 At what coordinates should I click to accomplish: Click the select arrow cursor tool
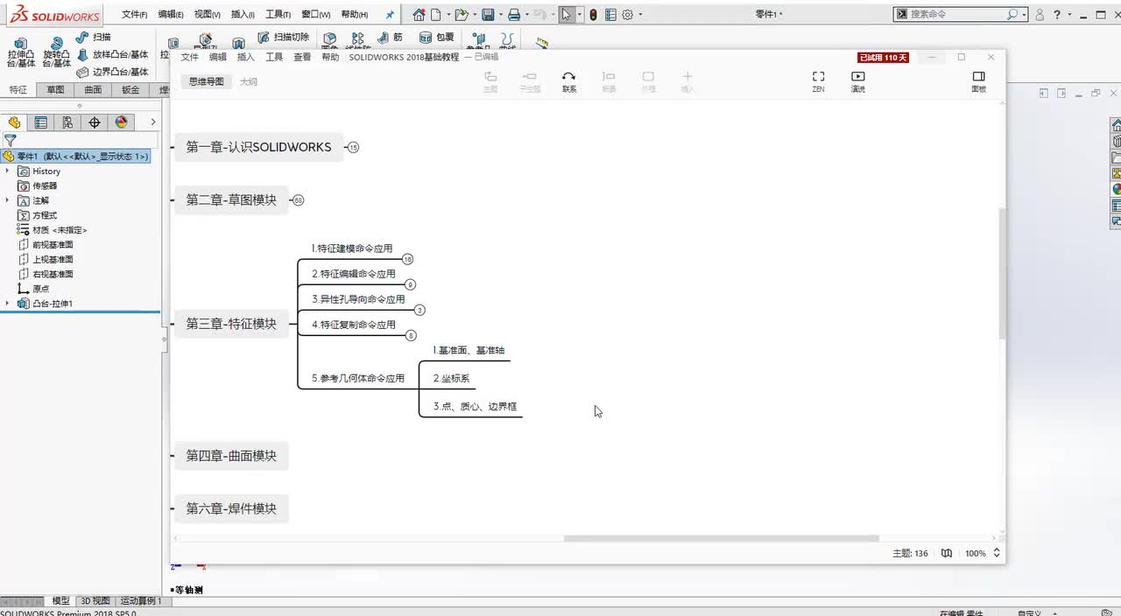[568, 14]
